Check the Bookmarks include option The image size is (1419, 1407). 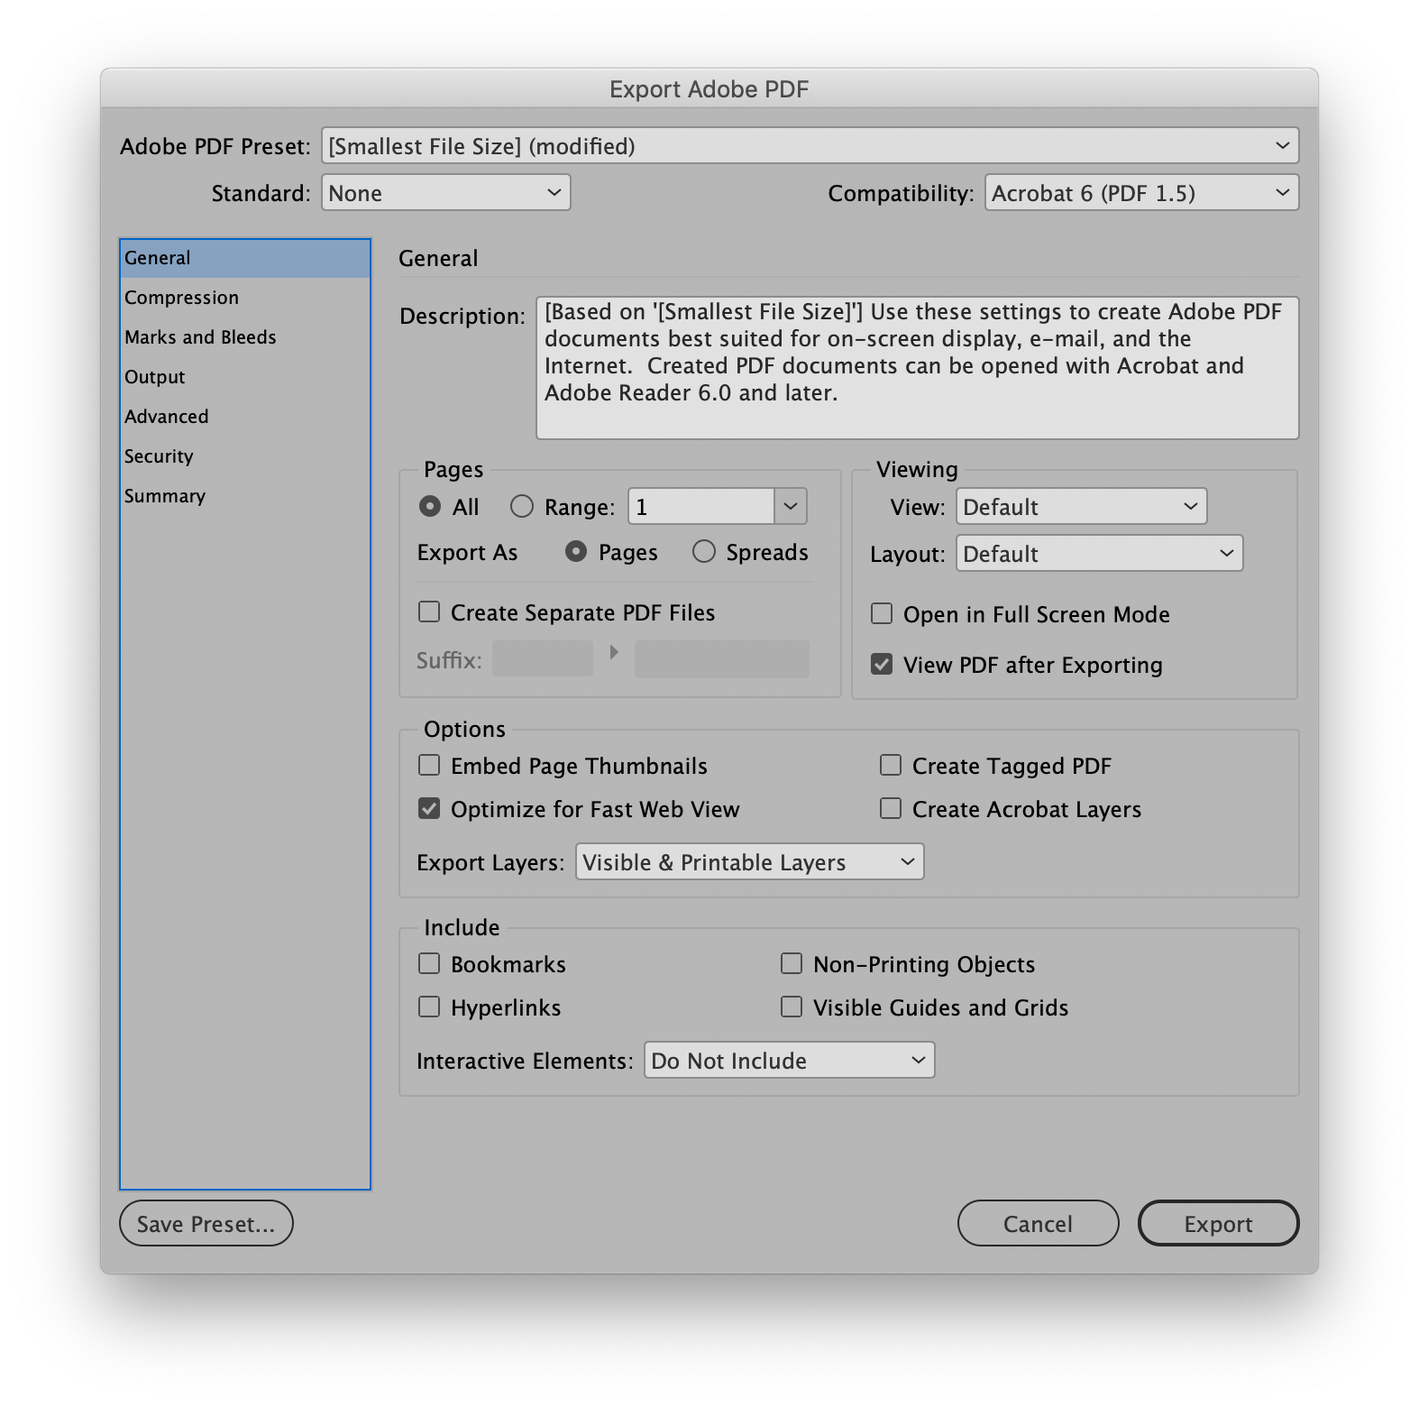(x=429, y=964)
